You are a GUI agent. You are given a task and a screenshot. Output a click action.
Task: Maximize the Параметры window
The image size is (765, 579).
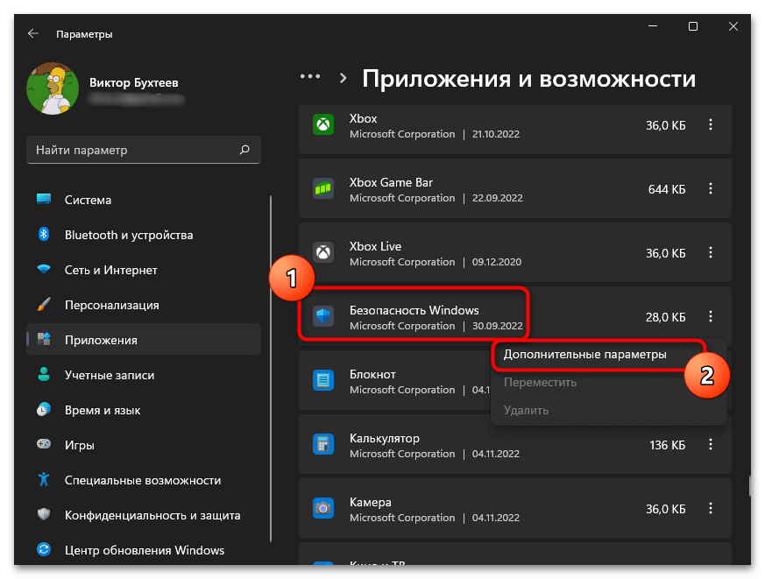(693, 26)
